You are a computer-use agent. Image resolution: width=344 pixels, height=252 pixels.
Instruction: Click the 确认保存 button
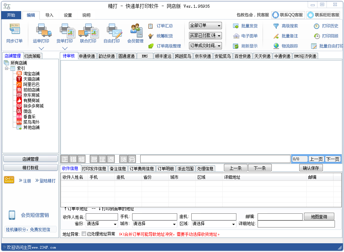311,168
